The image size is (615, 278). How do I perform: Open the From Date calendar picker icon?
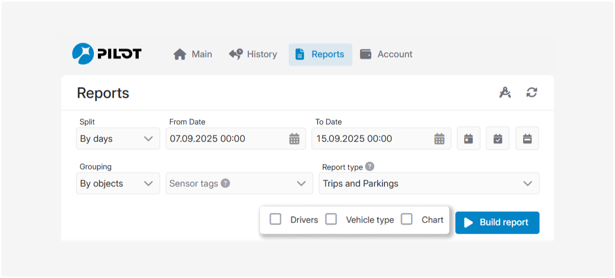point(294,138)
